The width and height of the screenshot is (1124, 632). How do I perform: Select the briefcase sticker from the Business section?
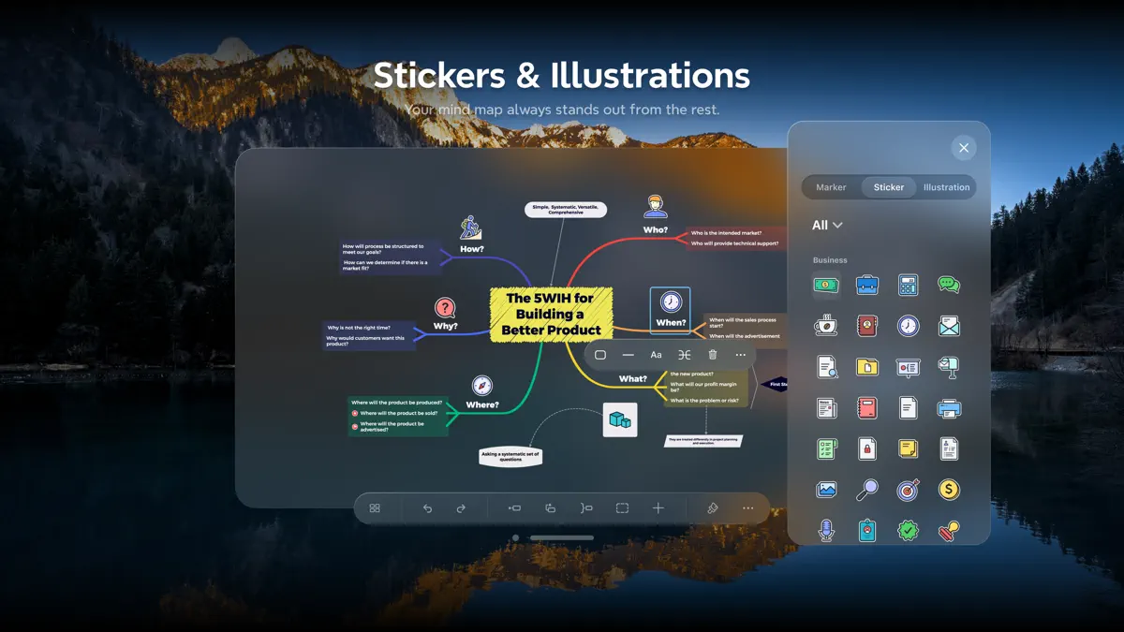point(866,285)
